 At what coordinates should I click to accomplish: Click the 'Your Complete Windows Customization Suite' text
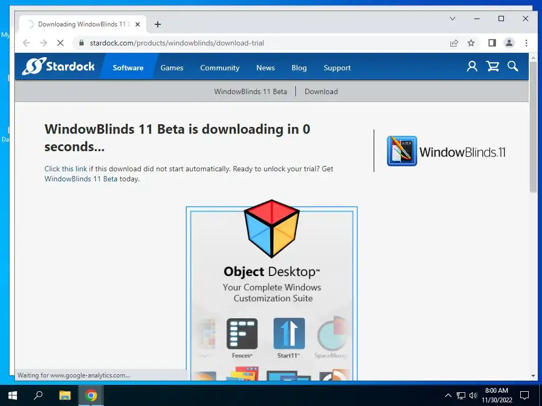pos(272,293)
